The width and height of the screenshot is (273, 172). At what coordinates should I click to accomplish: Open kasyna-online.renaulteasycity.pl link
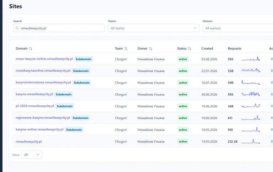(39, 129)
